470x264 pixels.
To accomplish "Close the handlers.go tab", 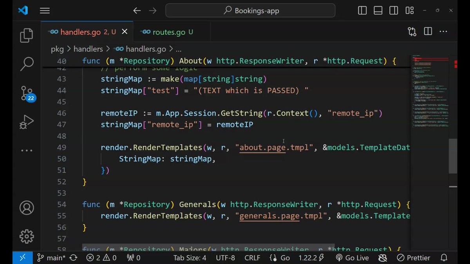I will (125, 32).
